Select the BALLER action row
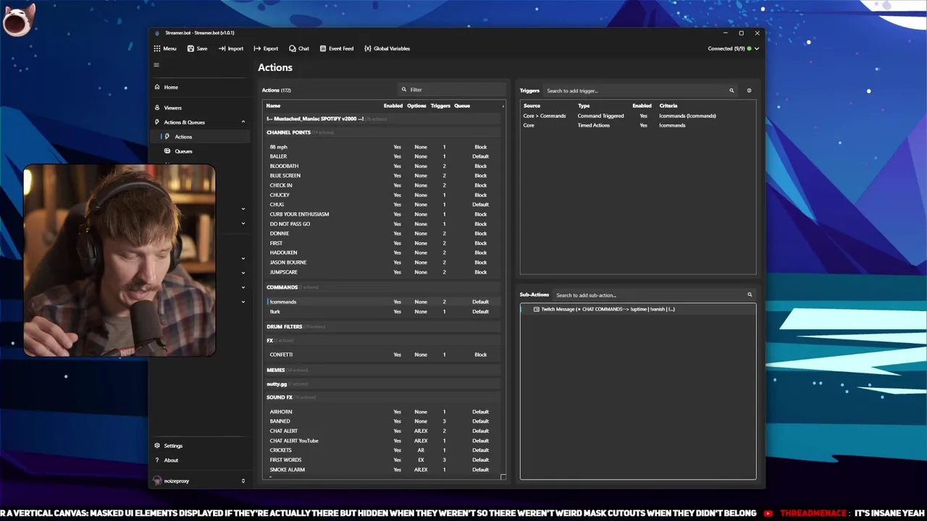 click(x=382, y=156)
